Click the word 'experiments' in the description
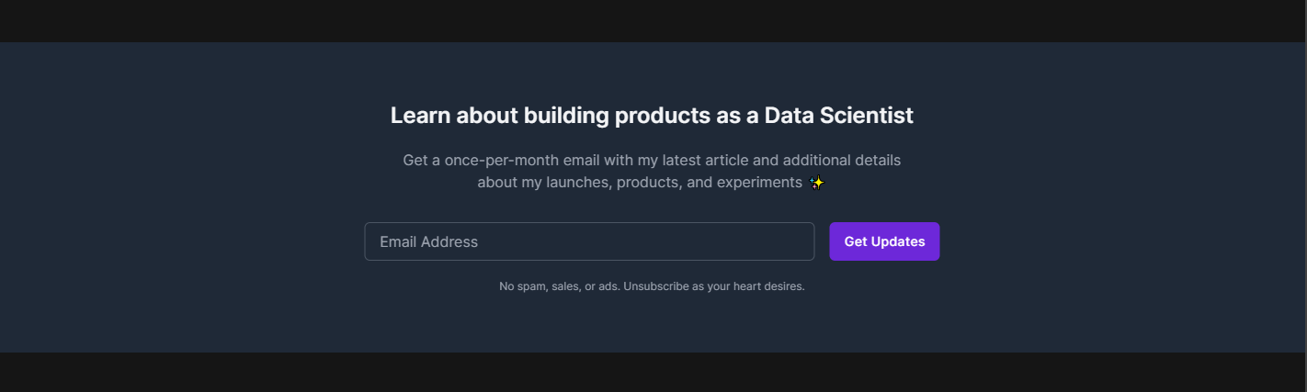 pyautogui.click(x=759, y=183)
